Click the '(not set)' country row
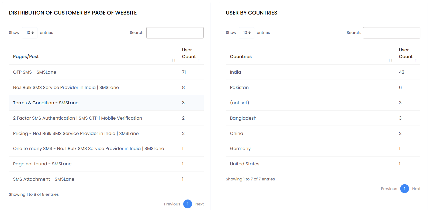Image resolution: width=429 pixels, height=210 pixels. (323, 103)
